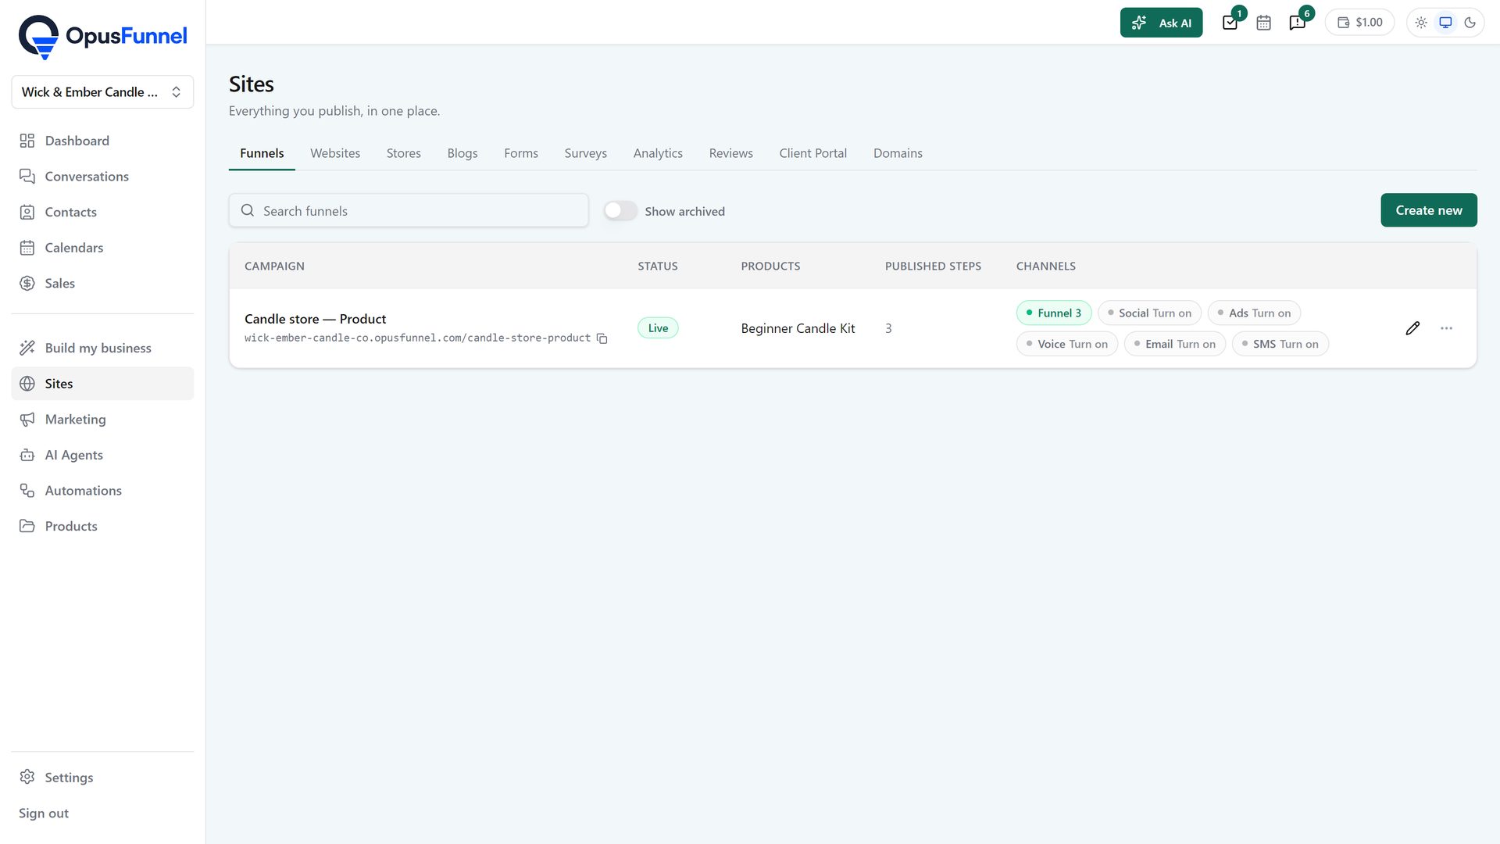Open Candle store — Product campaign
Viewport: 1500px width, 844px height.
tap(315, 319)
